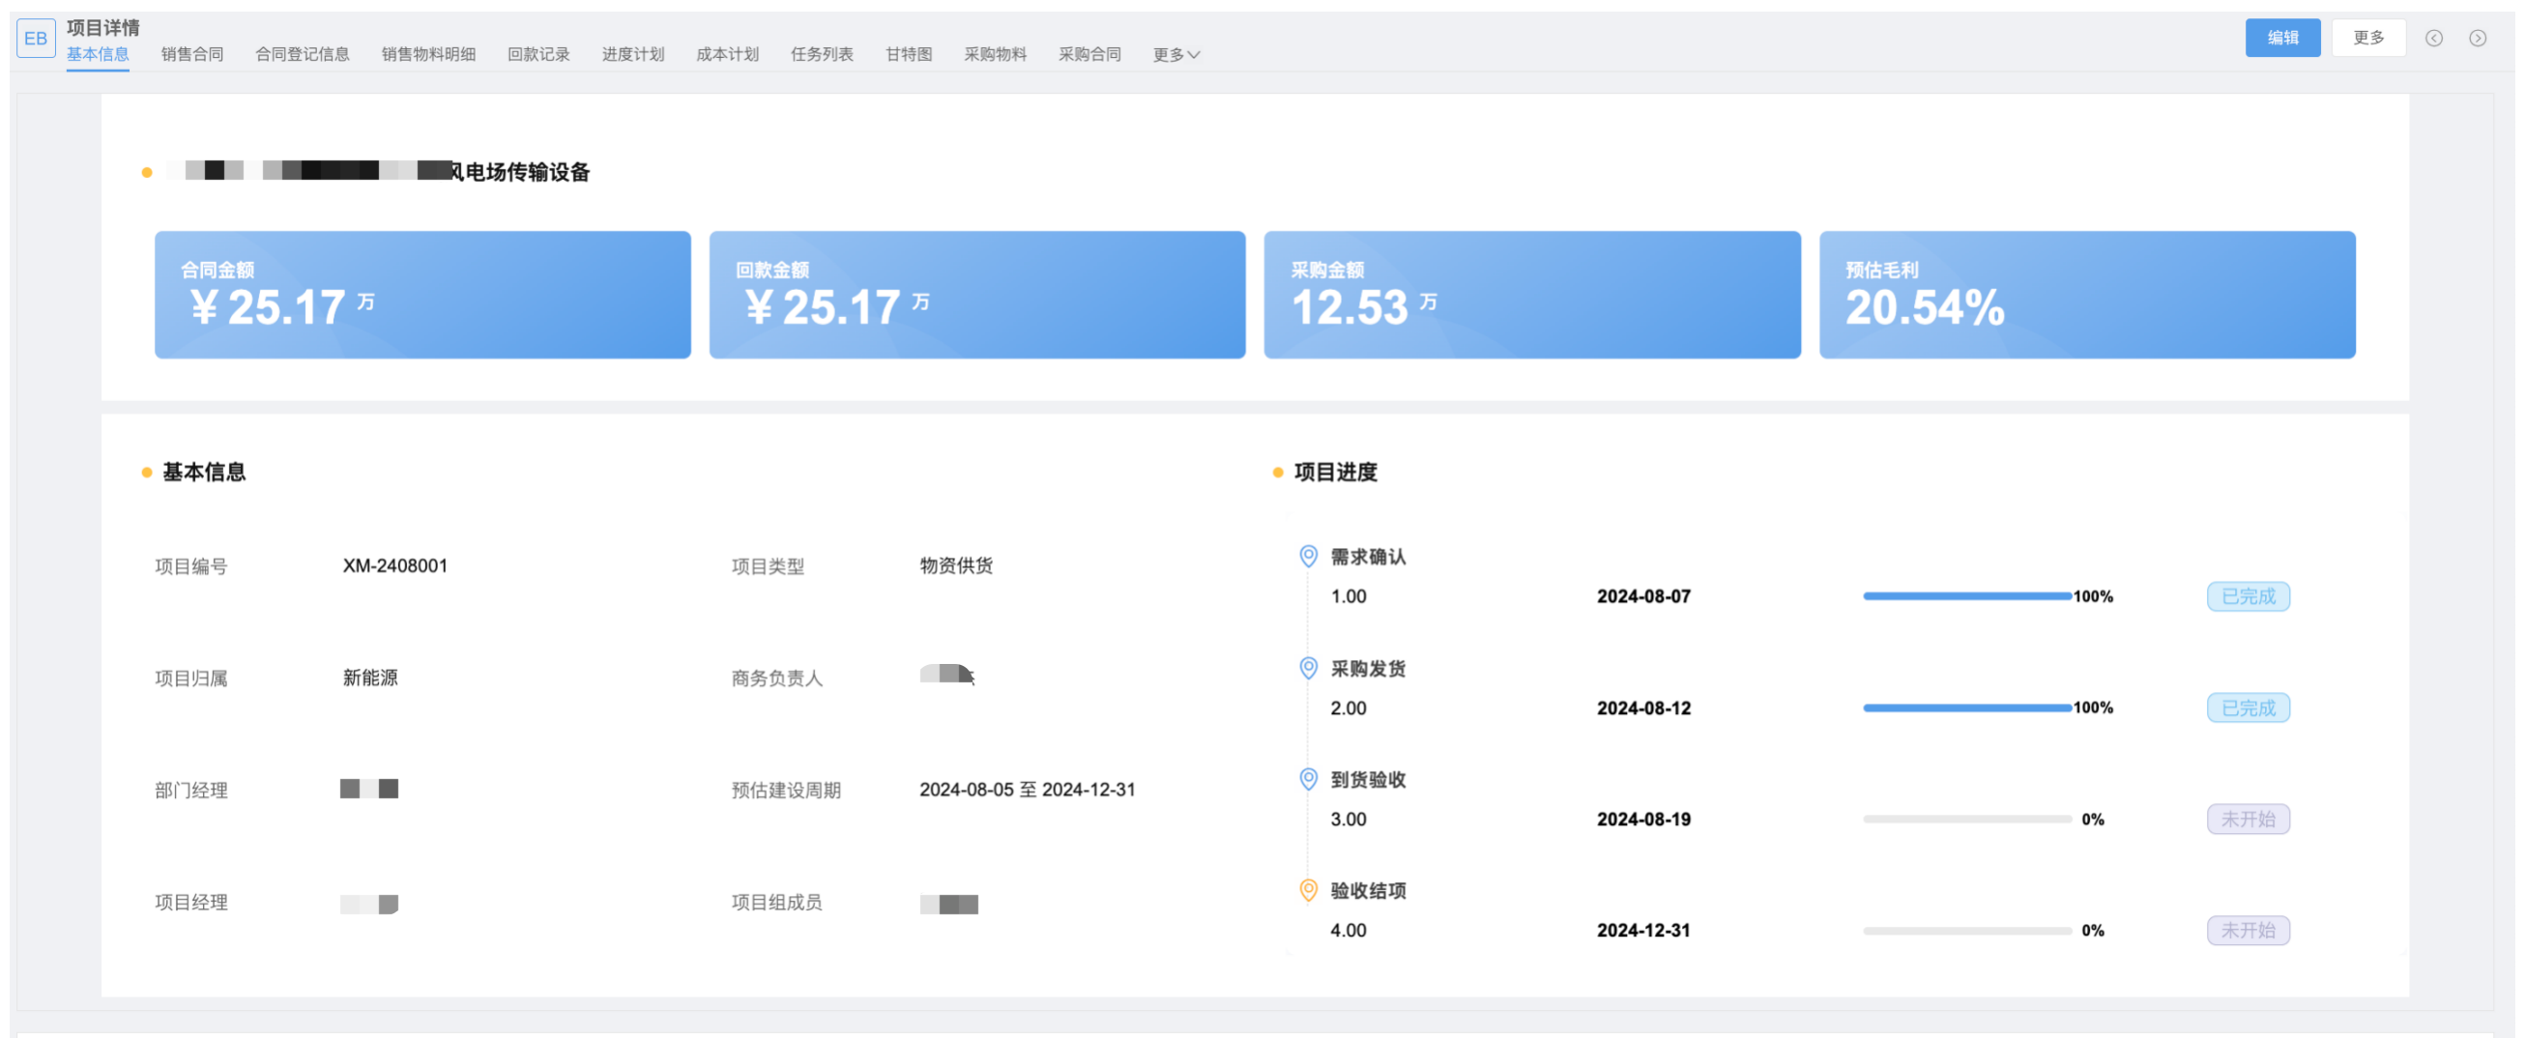This screenshot has height=1038, width=2525.
Task: Click the 已完成 status tag for 需求确认
Action: [2249, 597]
